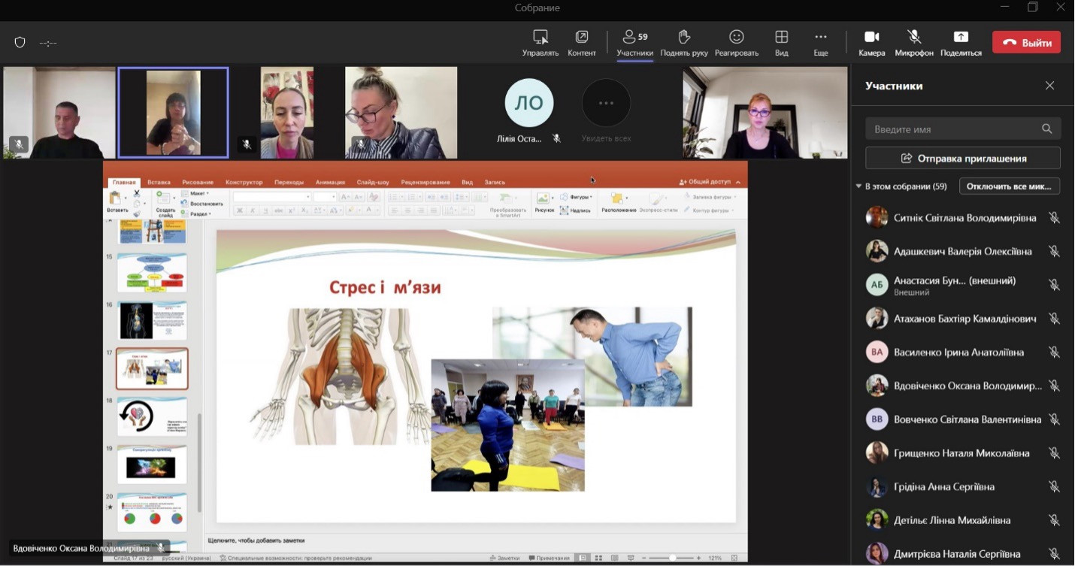Toggle the Микрофон mute state
1075x569 pixels.
[x=913, y=37]
